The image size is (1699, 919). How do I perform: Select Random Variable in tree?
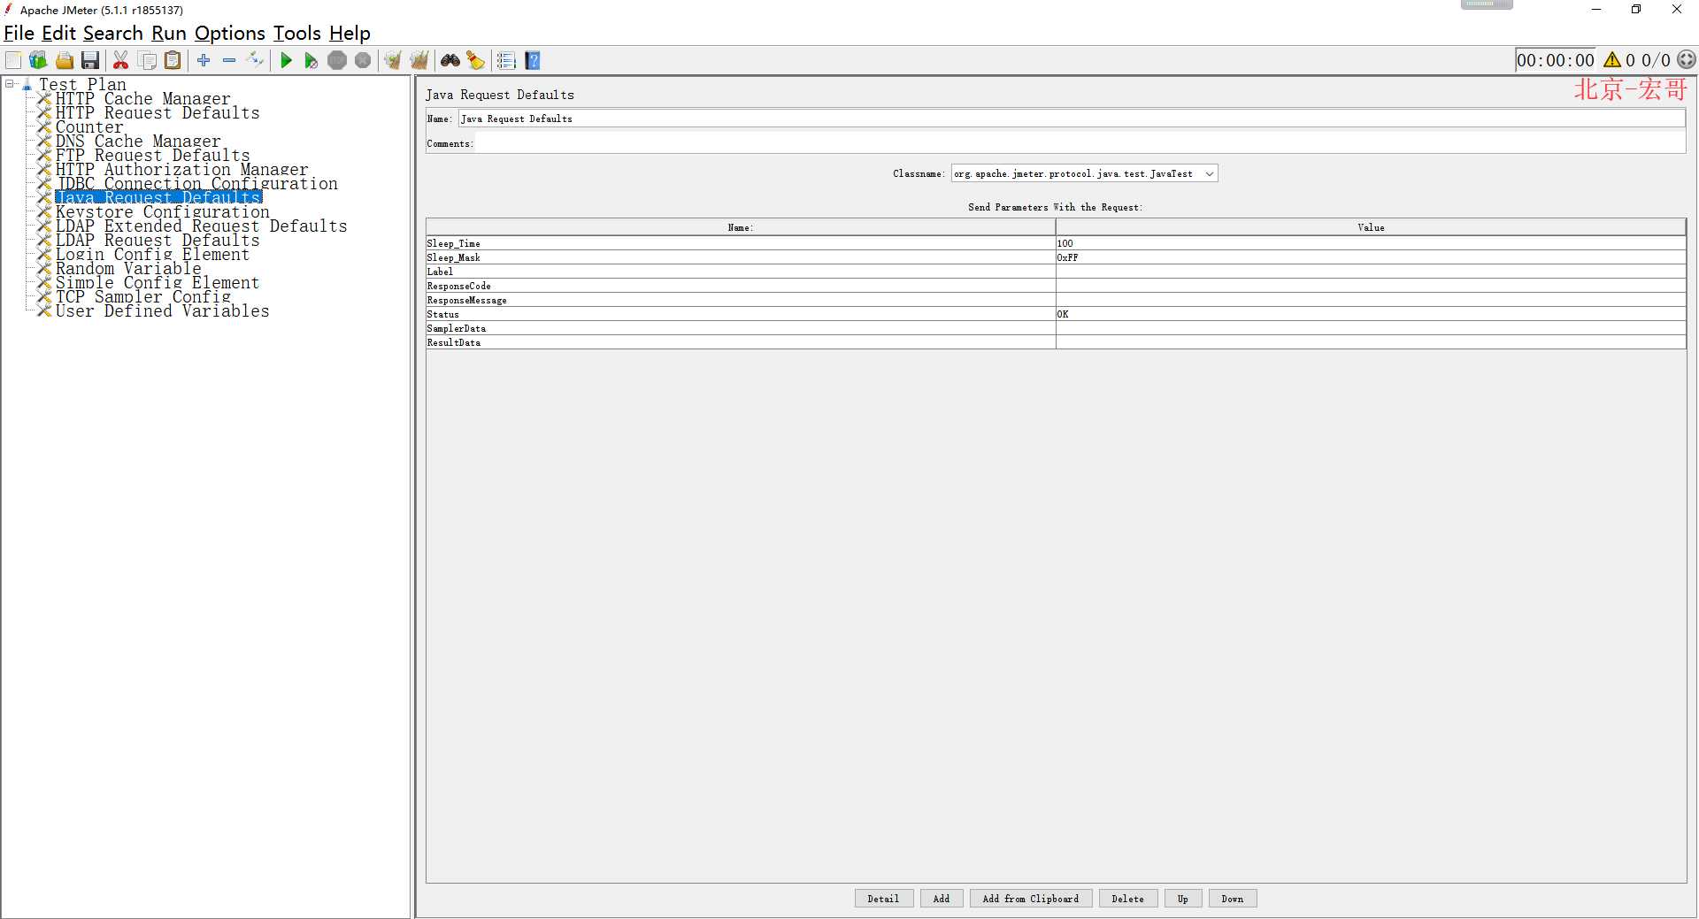[128, 269]
